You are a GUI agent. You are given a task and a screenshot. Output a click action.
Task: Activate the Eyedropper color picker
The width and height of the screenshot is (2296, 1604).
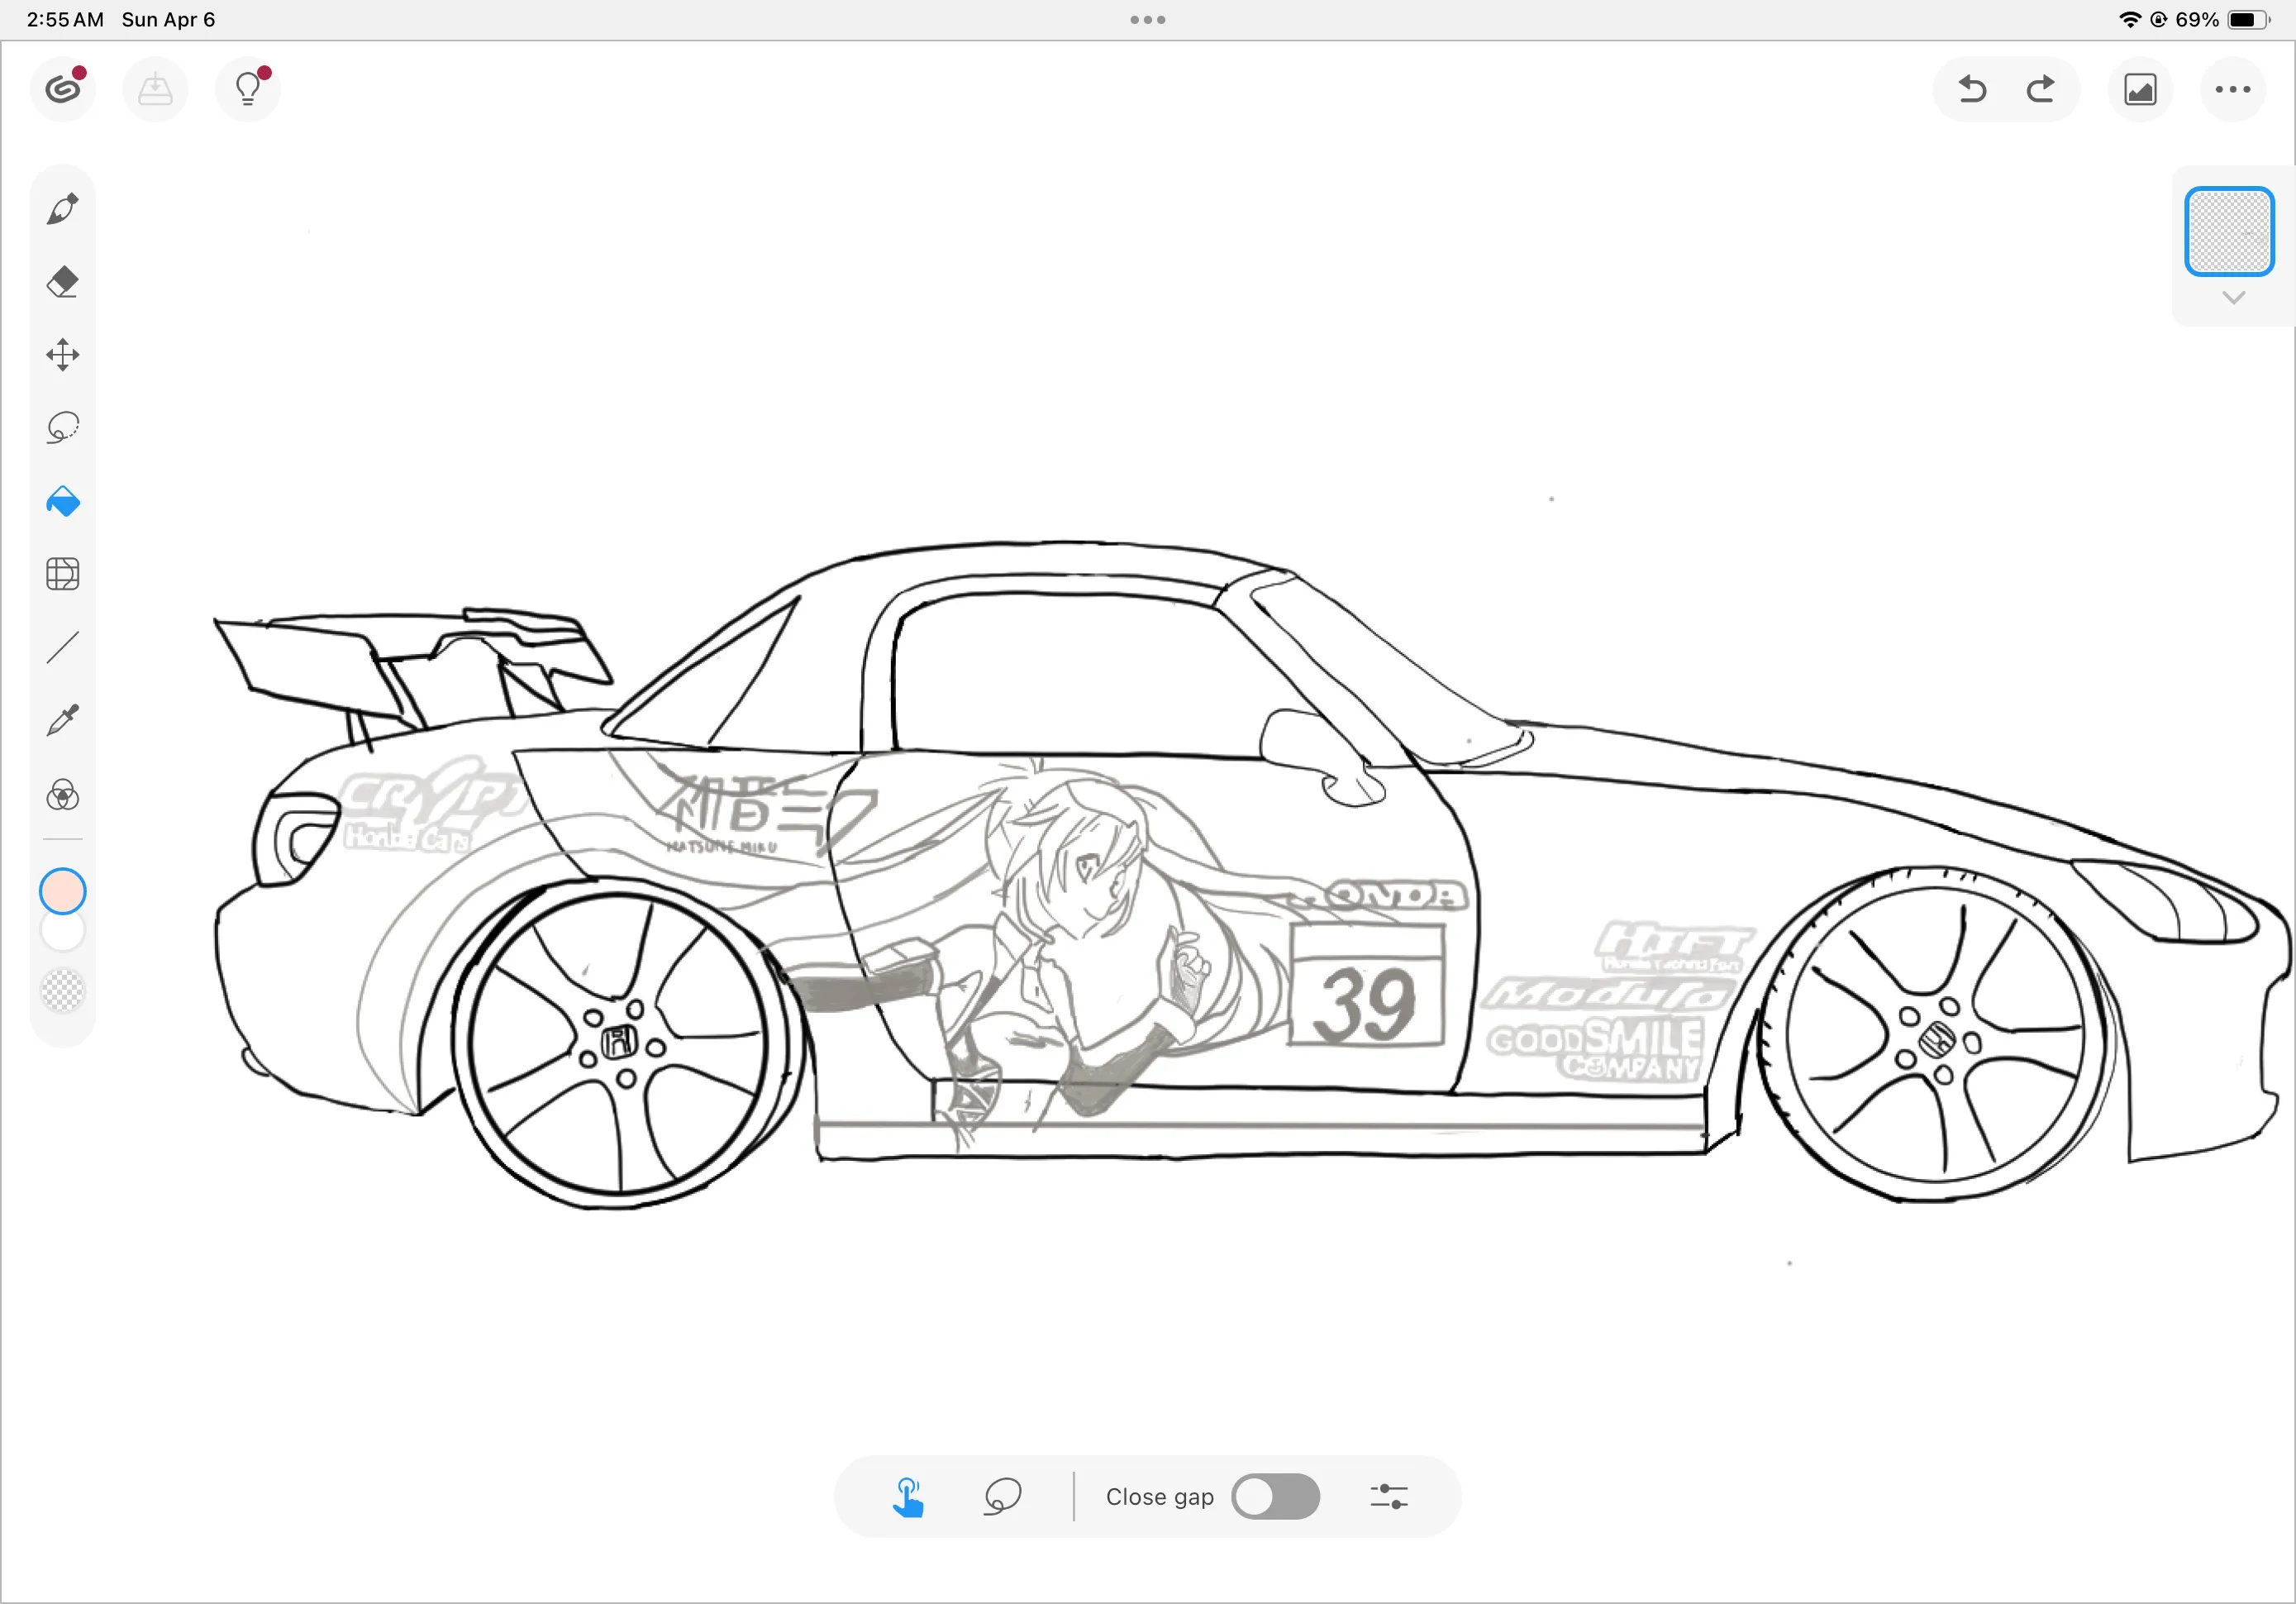(62, 720)
